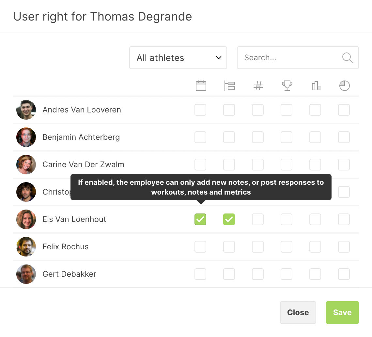372x337 pixels.
Task: Close the user right dialog
Action: [x=298, y=313]
